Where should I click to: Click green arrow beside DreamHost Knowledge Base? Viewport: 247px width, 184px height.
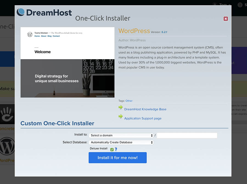[x=120, y=107]
